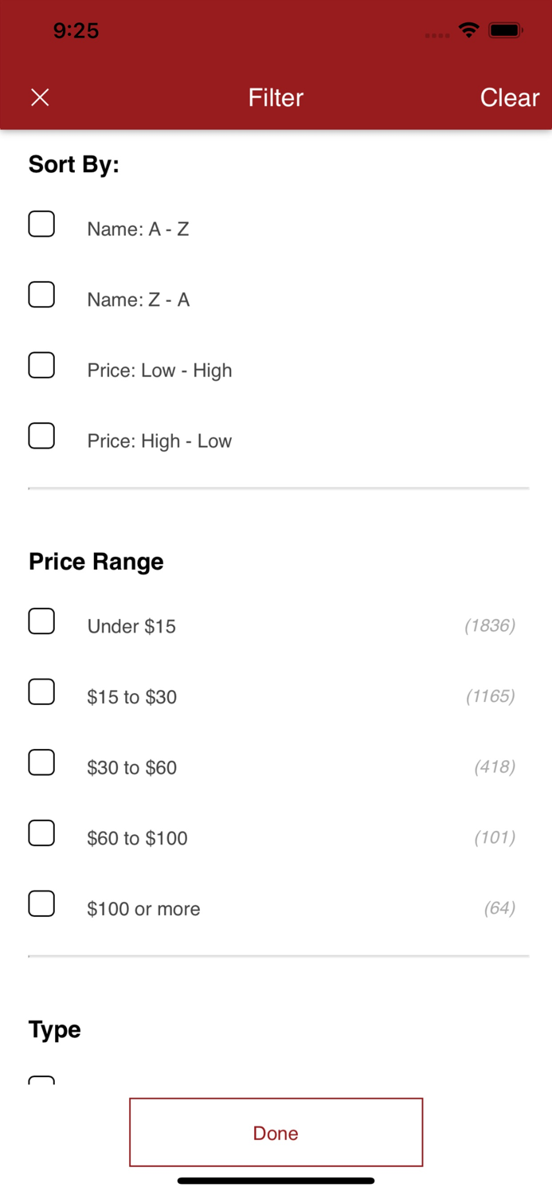
Task: Tap the $100 or more label
Action: click(143, 909)
